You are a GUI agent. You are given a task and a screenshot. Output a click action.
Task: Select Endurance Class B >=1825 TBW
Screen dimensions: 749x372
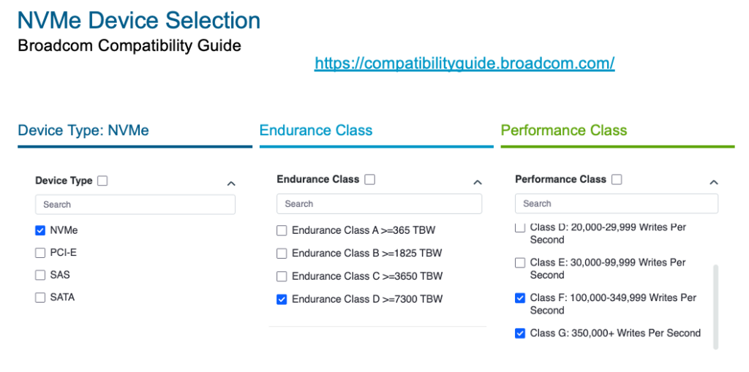[x=282, y=254]
